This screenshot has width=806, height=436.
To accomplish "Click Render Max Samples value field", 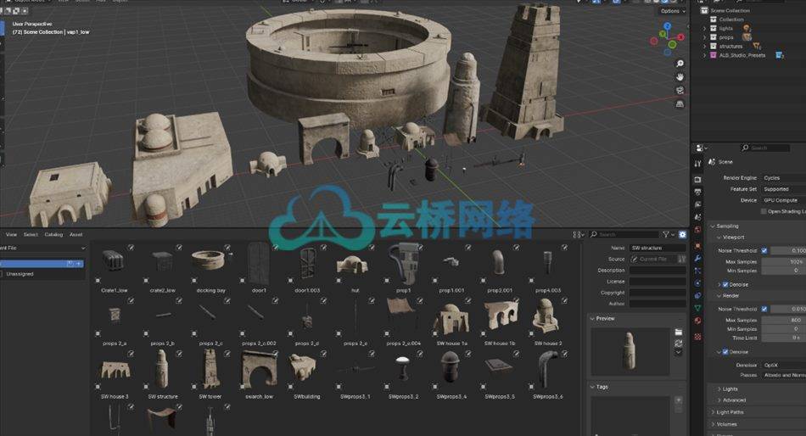I will click(783, 320).
